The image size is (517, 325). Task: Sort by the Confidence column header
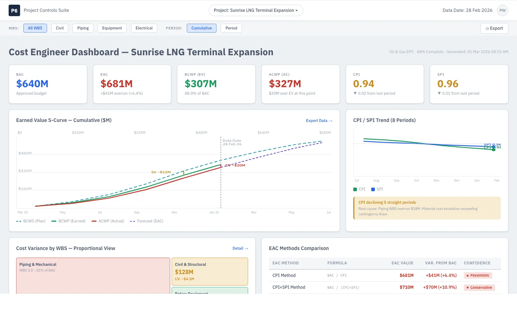477,263
